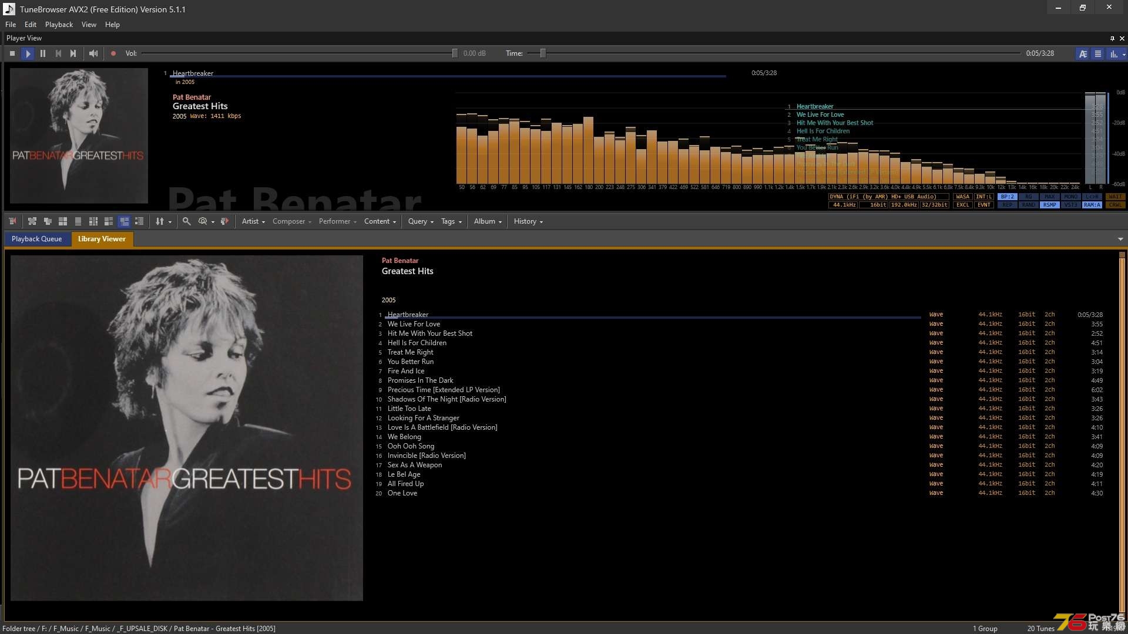Image resolution: width=1128 pixels, height=634 pixels.
Task: Click the Time seek slider handle
Action: click(x=543, y=53)
